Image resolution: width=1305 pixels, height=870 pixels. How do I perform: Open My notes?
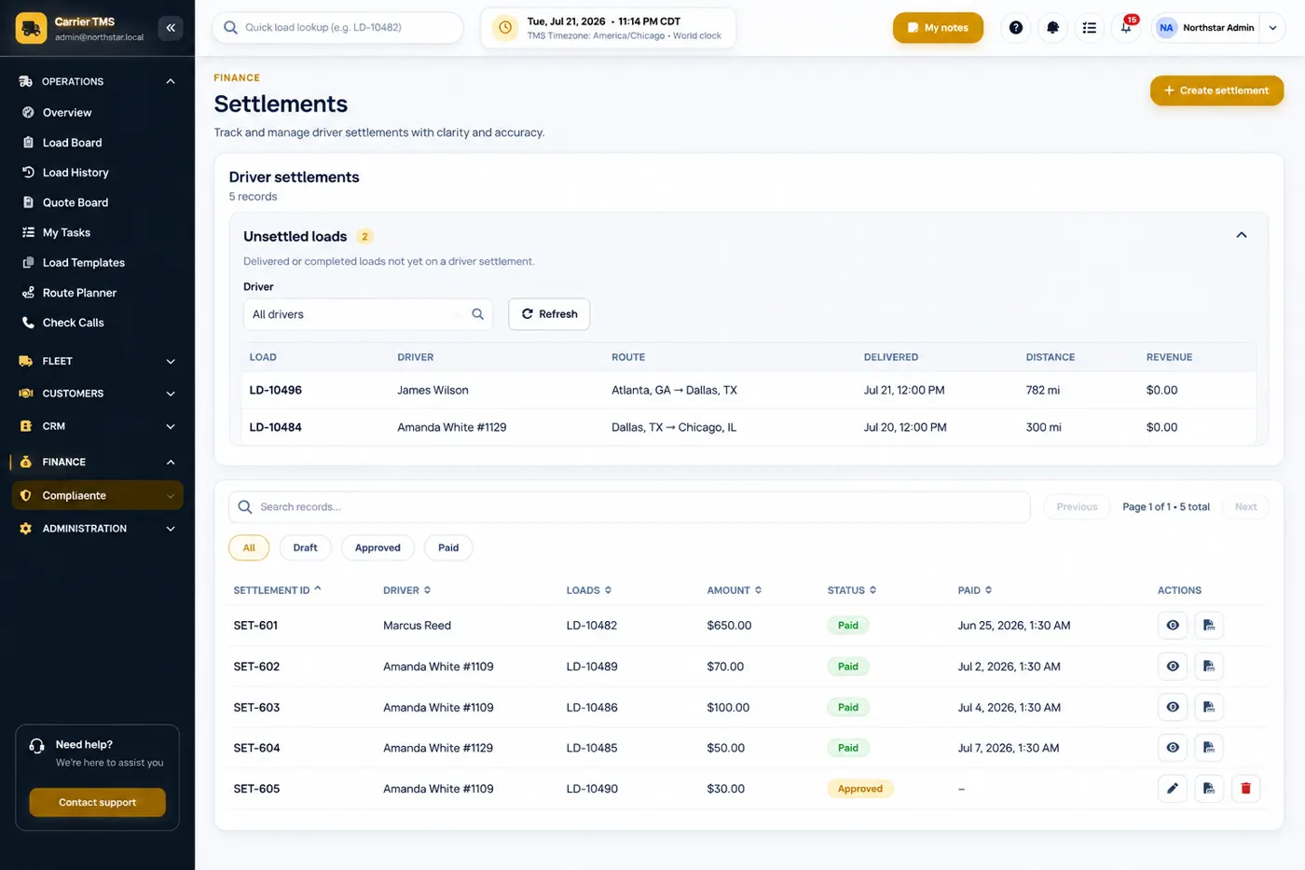tap(938, 28)
